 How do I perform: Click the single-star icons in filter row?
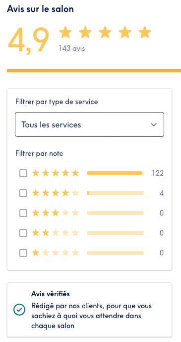coord(56,253)
